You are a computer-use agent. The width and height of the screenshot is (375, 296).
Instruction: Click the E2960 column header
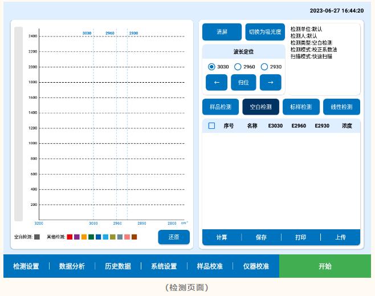coord(299,125)
